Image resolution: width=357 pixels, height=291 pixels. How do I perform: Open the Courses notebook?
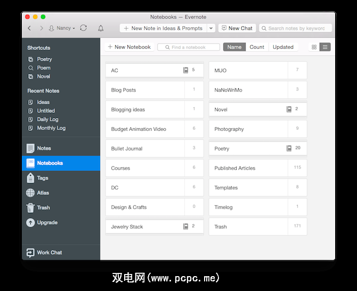point(155,168)
